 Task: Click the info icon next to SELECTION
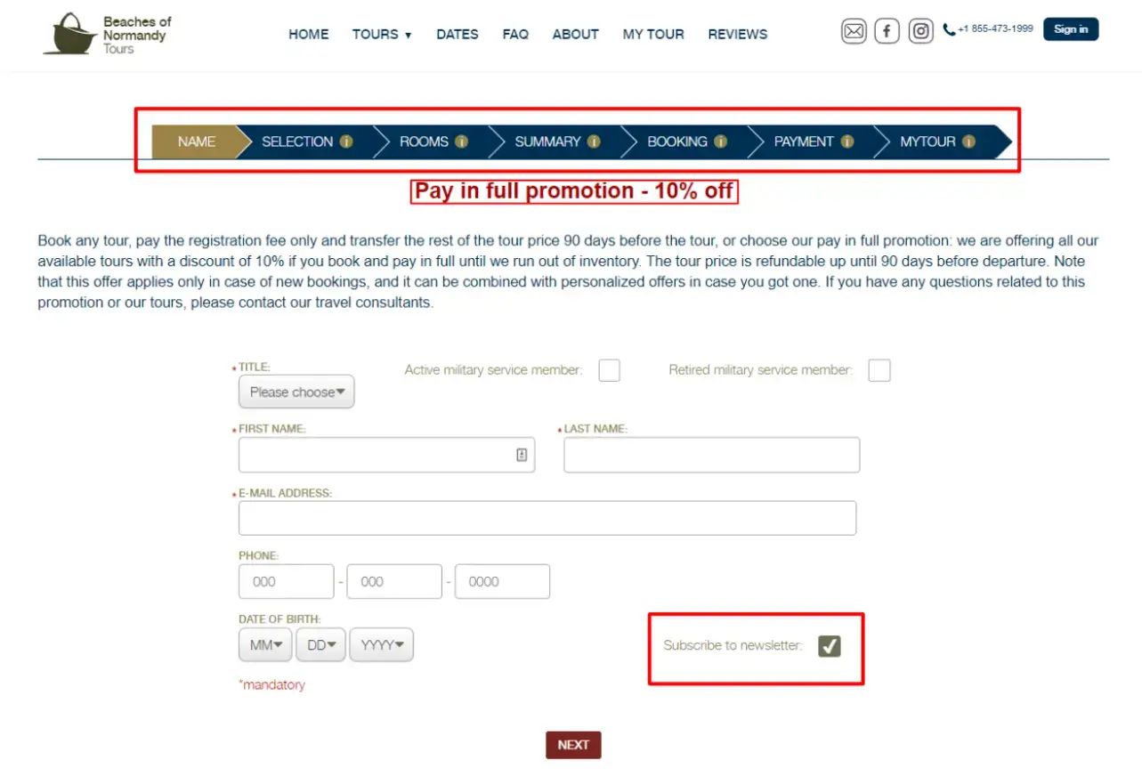click(x=346, y=141)
